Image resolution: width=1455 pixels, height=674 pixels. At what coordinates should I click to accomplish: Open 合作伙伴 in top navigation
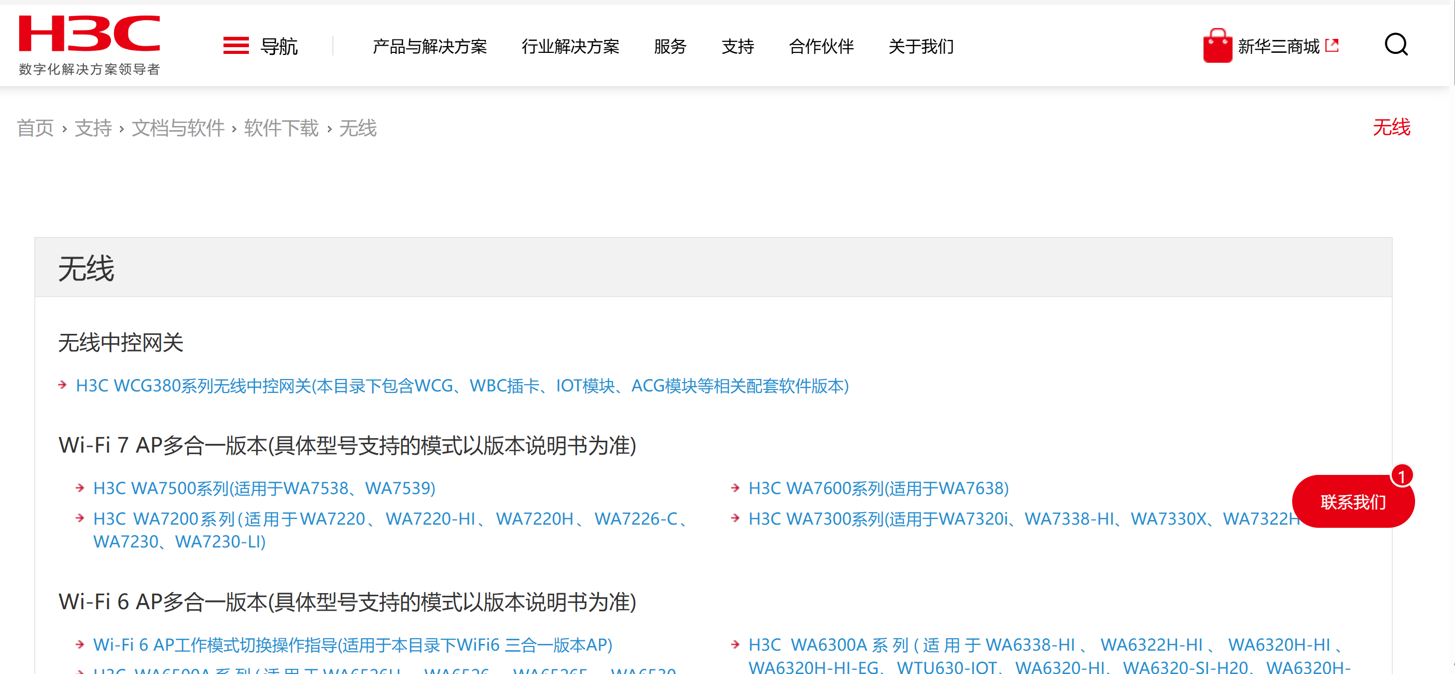pos(821,46)
